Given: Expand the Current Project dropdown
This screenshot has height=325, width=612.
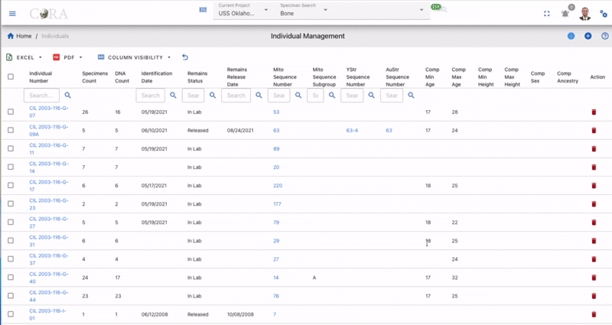Looking at the screenshot, I should [243, 10].
